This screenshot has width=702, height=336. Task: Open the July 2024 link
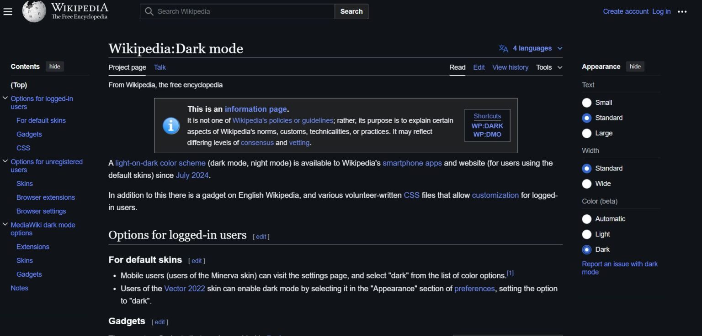click(x=192, y=175)
